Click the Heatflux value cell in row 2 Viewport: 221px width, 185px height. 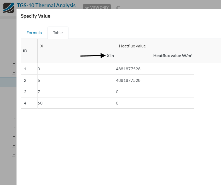(x=155, y=80)
